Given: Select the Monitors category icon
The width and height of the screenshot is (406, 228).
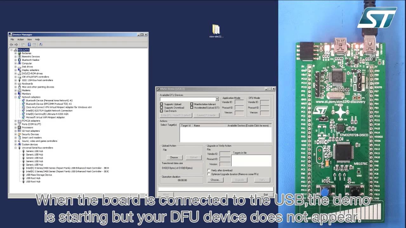Looking at the screenshot, I should [19, 94].
